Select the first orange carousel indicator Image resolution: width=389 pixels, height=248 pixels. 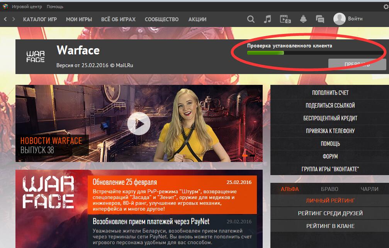point(245,155)
